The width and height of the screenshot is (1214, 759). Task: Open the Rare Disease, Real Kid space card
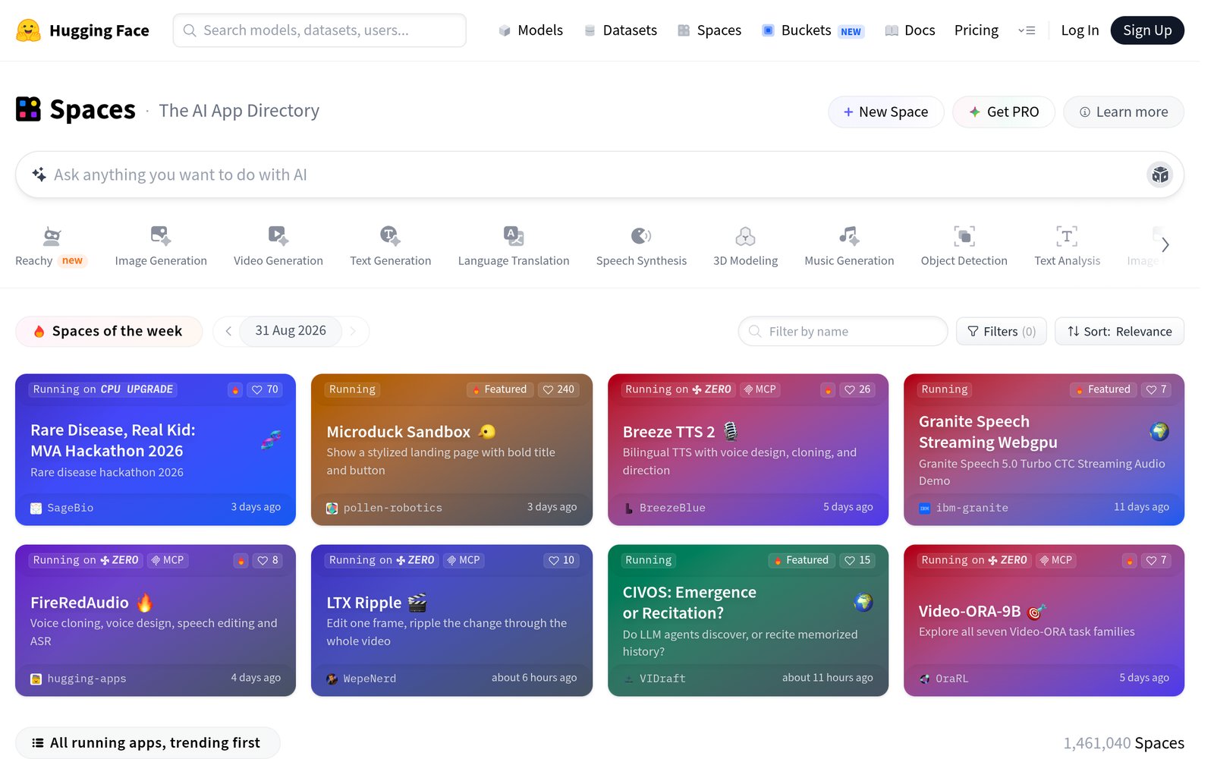point(156,449)
